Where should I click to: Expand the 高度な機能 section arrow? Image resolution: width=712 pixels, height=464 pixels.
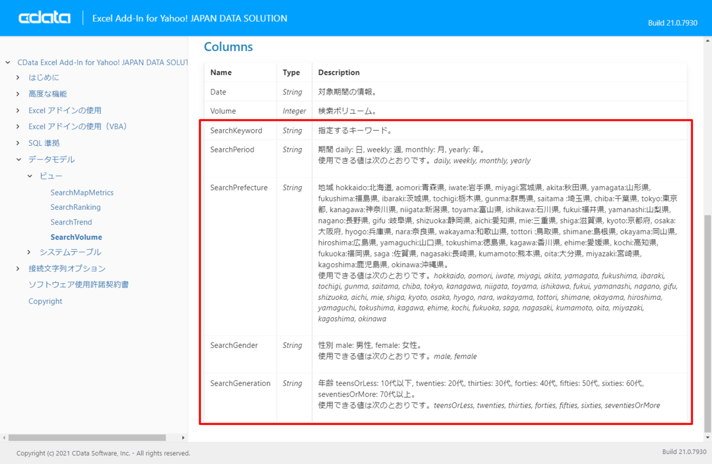click(x=19, y=94)
